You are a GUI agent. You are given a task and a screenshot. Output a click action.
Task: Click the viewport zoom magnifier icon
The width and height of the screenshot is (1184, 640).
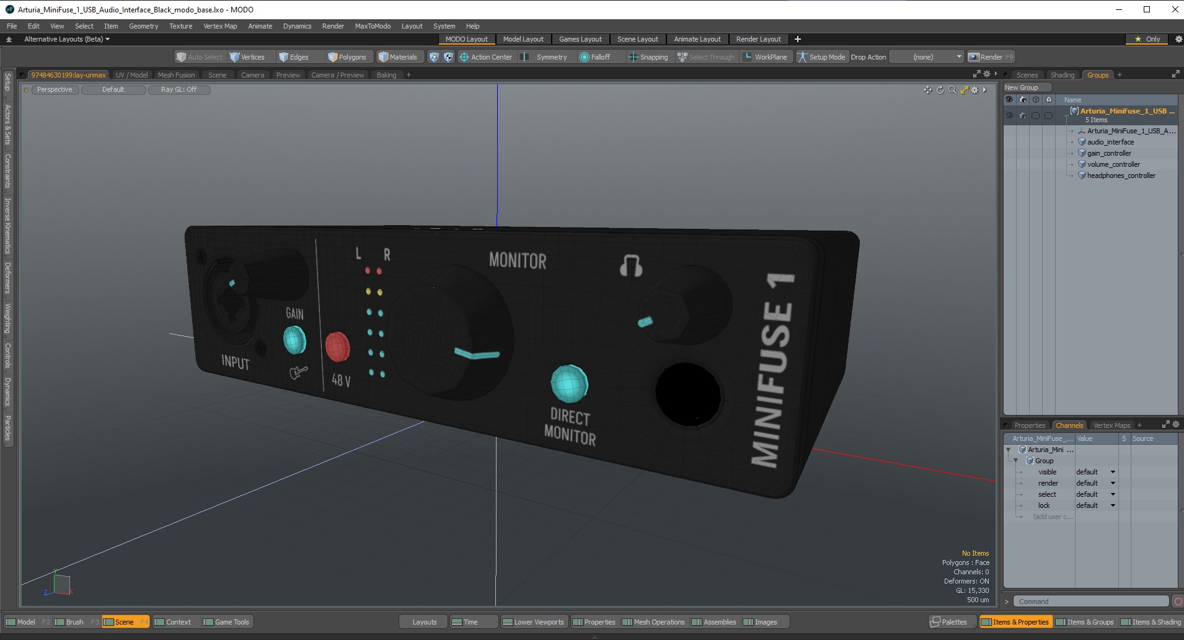click(952, 90)
